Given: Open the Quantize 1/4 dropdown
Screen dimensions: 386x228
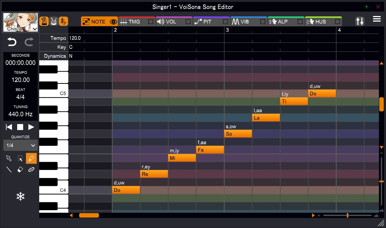Looking at the screenshot, I should pyautogui.click(x=21, y=145).
